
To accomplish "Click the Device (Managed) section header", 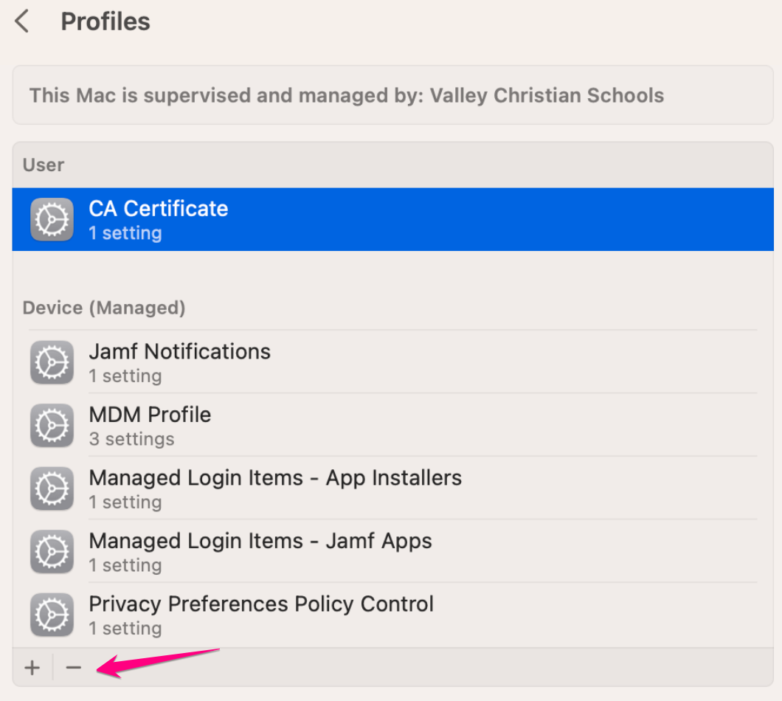I will [x=103, y=308].
